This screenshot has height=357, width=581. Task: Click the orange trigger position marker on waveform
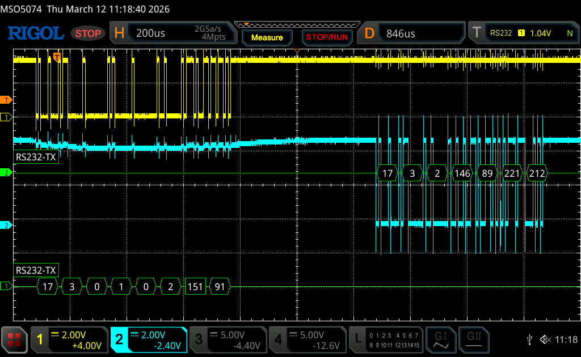tap(57, 57)
